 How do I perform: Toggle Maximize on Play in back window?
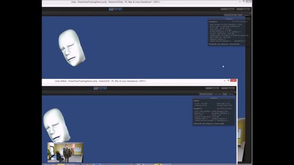tap(231, 15)
